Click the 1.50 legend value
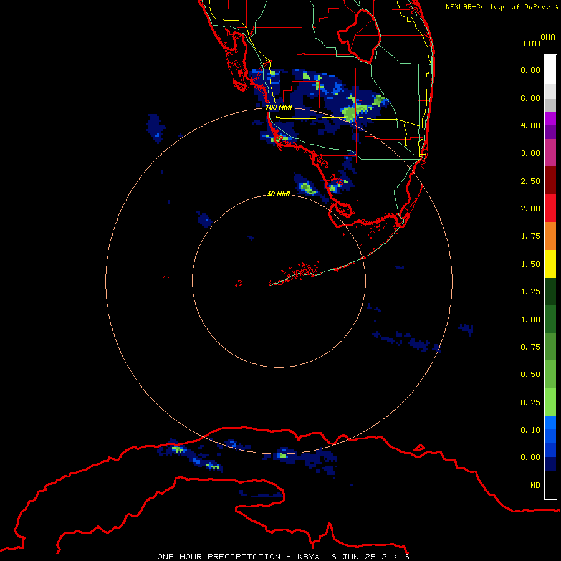Image resolution: width=561 pixels, height=561 pixels. tap(530, 264)
